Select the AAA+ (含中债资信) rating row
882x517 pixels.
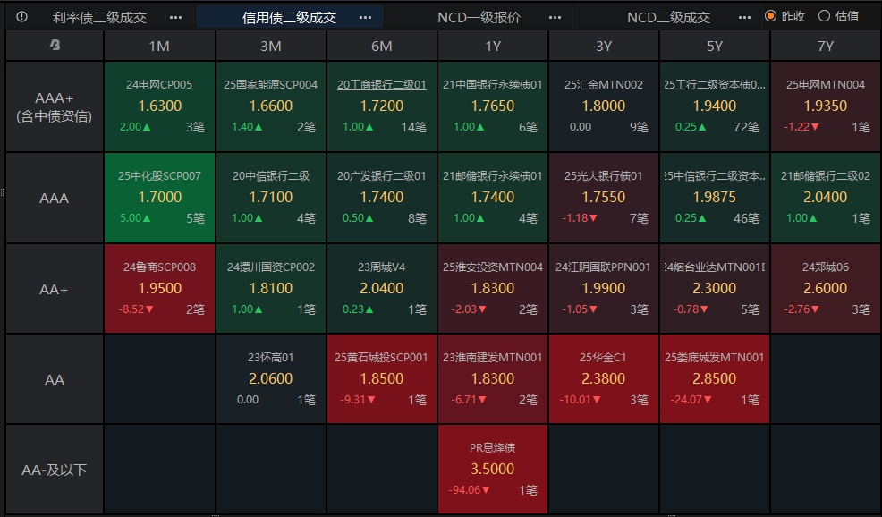pyautogui.click(x=55, y=106)
